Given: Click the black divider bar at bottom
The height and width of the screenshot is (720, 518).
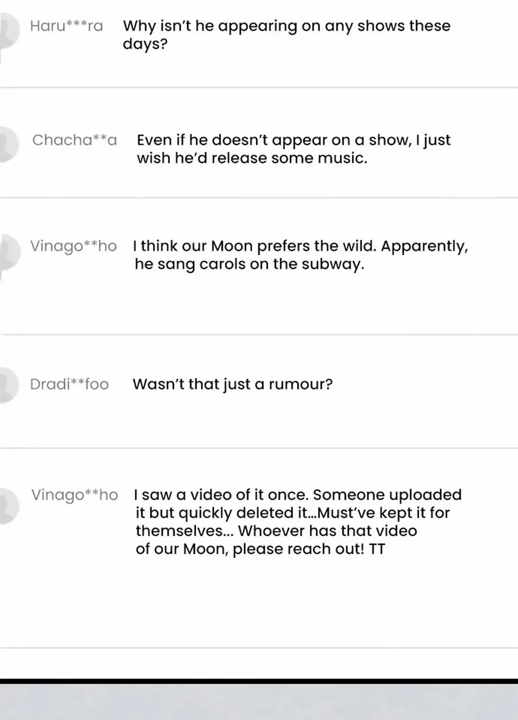Looking at the screenshot, I should 259,681.
